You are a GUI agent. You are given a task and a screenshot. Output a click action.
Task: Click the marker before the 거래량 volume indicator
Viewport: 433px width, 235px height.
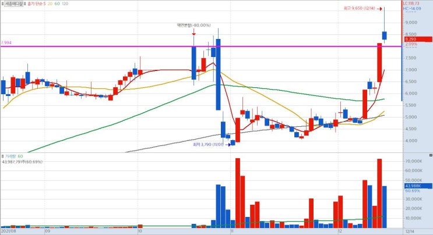[x=2, y=156]
